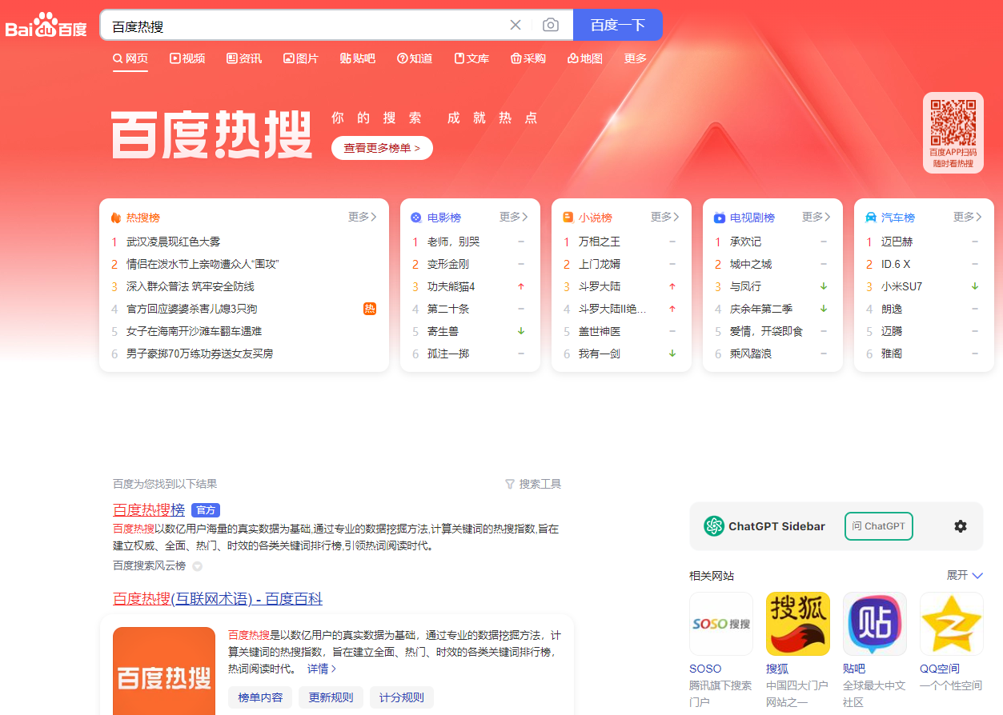Open the 百度热搜(互联网术语) - 百度百科 link
The height and width of the screenshot is (715, 1003).
click(x=218, y=599)
